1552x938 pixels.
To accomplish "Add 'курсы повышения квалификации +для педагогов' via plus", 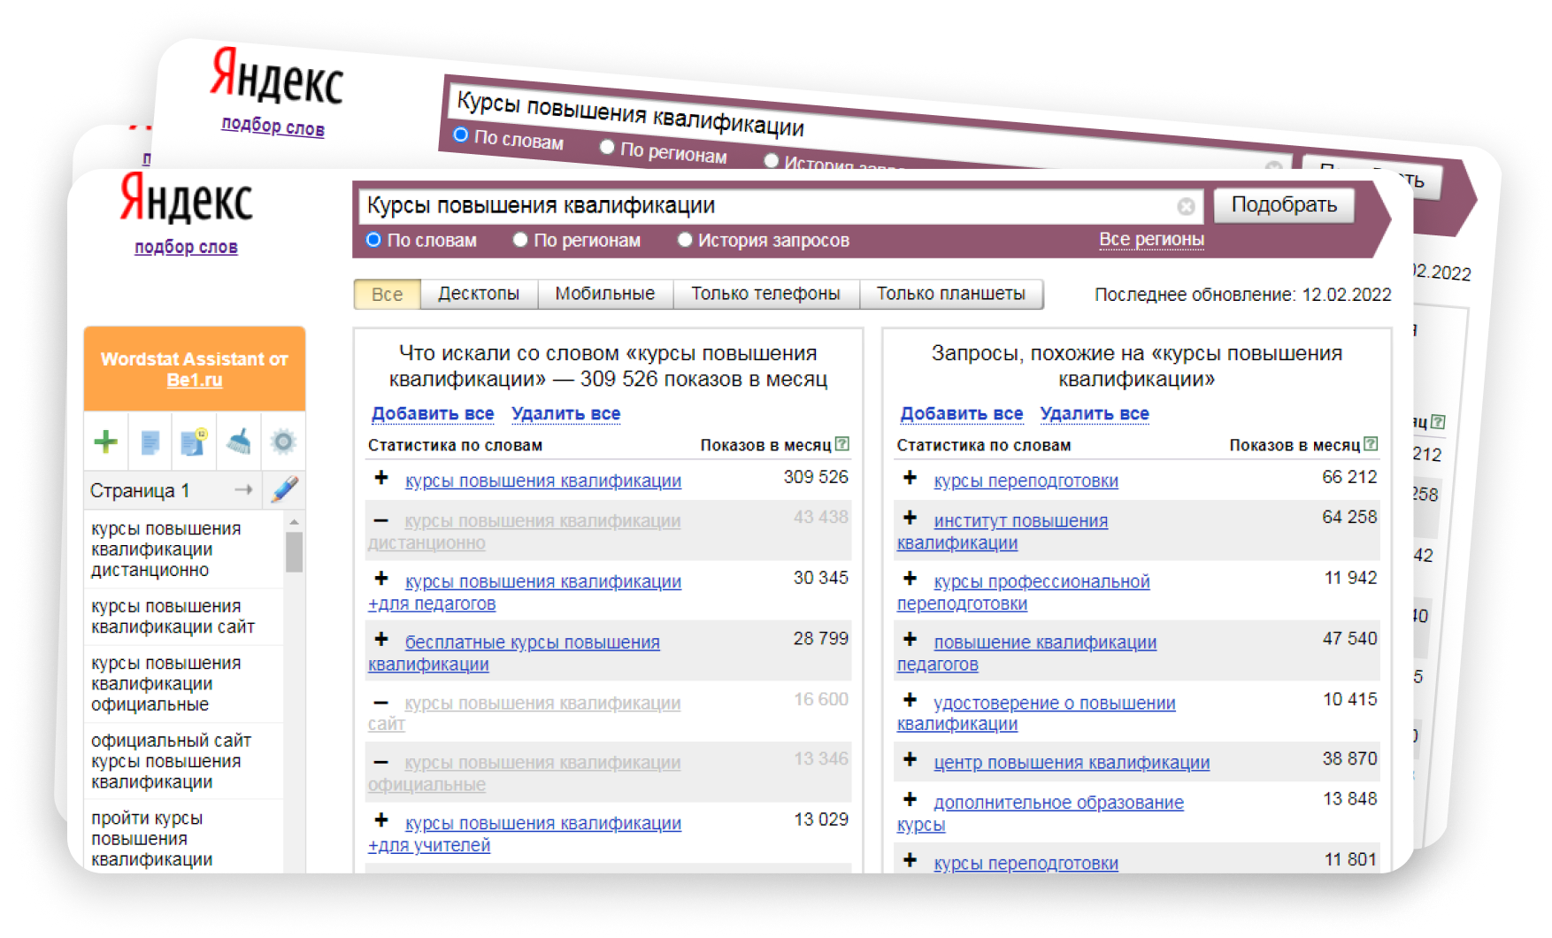I will coord(381,579).
